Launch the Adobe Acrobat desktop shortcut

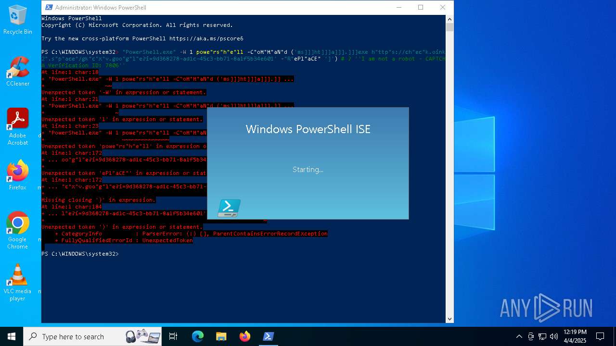pos(18,127)
